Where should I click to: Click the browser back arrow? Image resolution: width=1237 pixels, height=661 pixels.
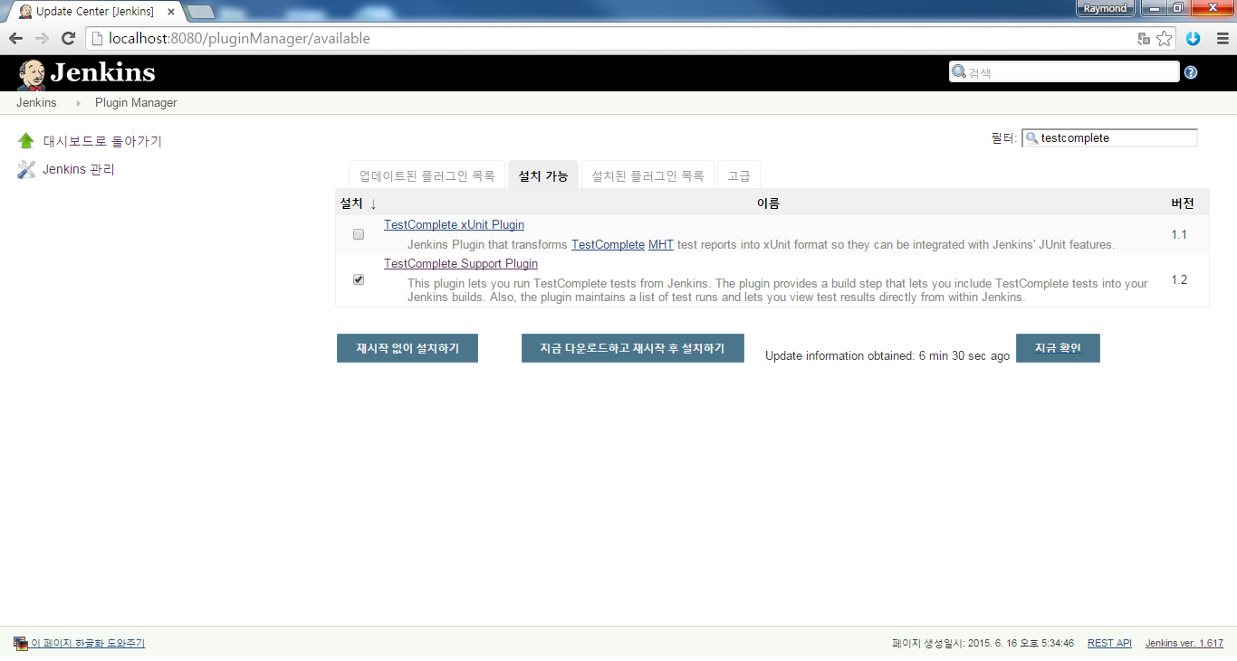[x=15, y=38]
